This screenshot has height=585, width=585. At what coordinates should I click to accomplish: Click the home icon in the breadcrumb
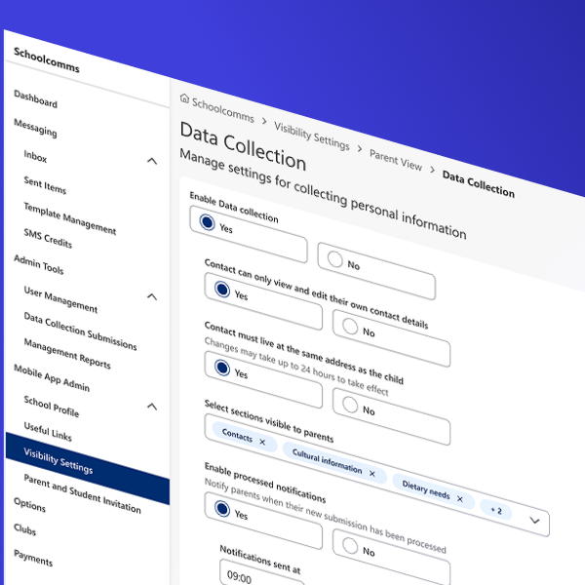point(184,98)
